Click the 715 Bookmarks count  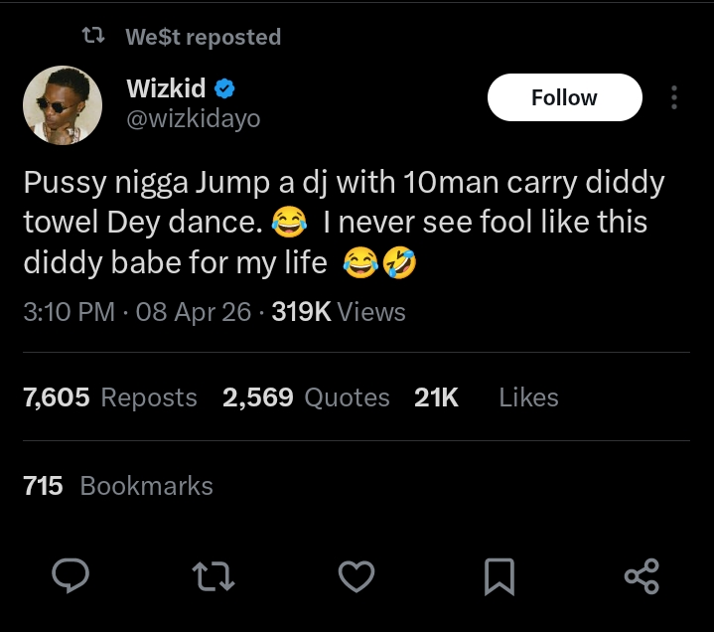pyautogui.click(x=118, y=486)
